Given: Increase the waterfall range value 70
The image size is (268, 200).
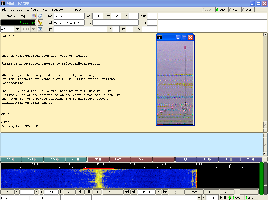Looking at the screenshot, I should tap(61, 192).
